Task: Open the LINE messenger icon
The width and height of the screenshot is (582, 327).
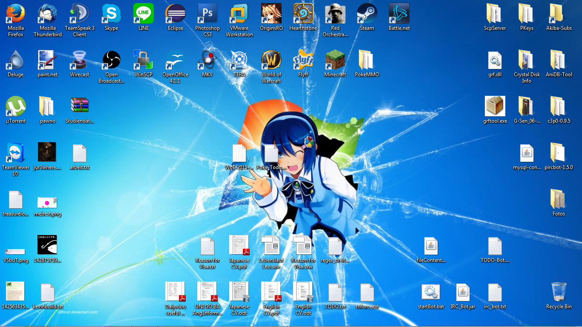Action: [x=144, y=14]
